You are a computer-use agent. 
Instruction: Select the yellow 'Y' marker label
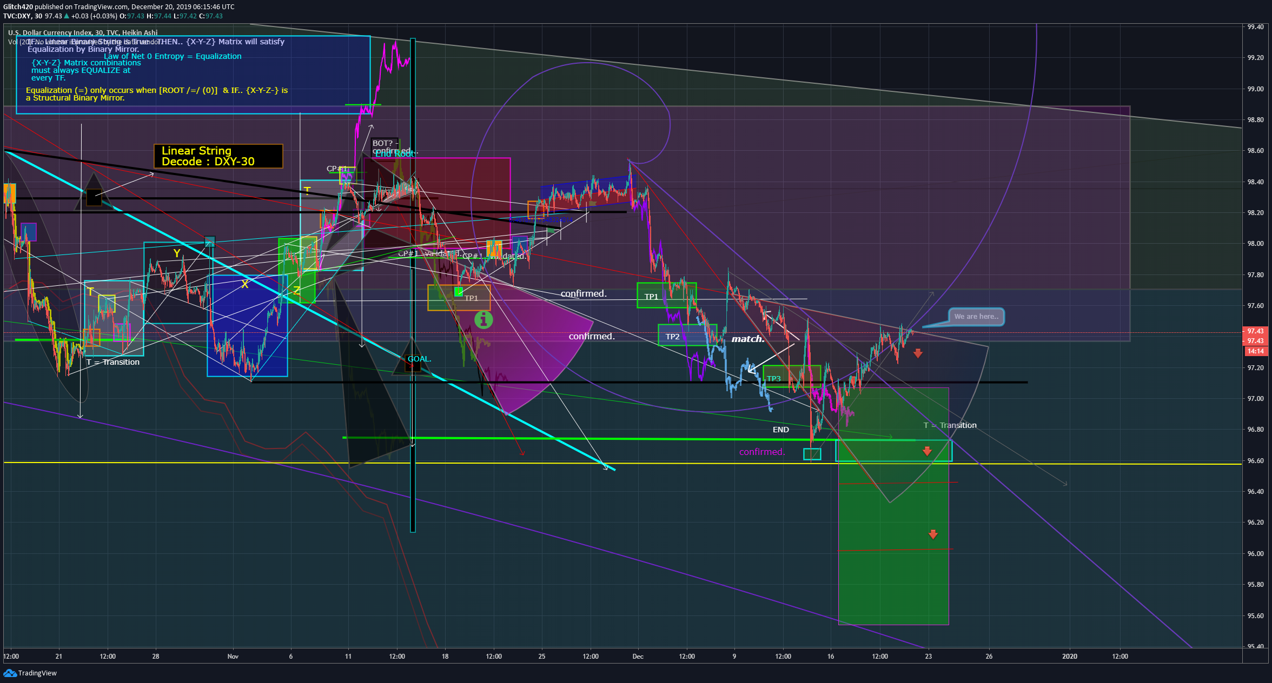coord(176,253)
